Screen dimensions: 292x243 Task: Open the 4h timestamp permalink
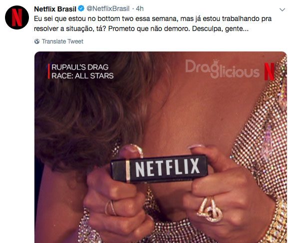click(140, 8)
